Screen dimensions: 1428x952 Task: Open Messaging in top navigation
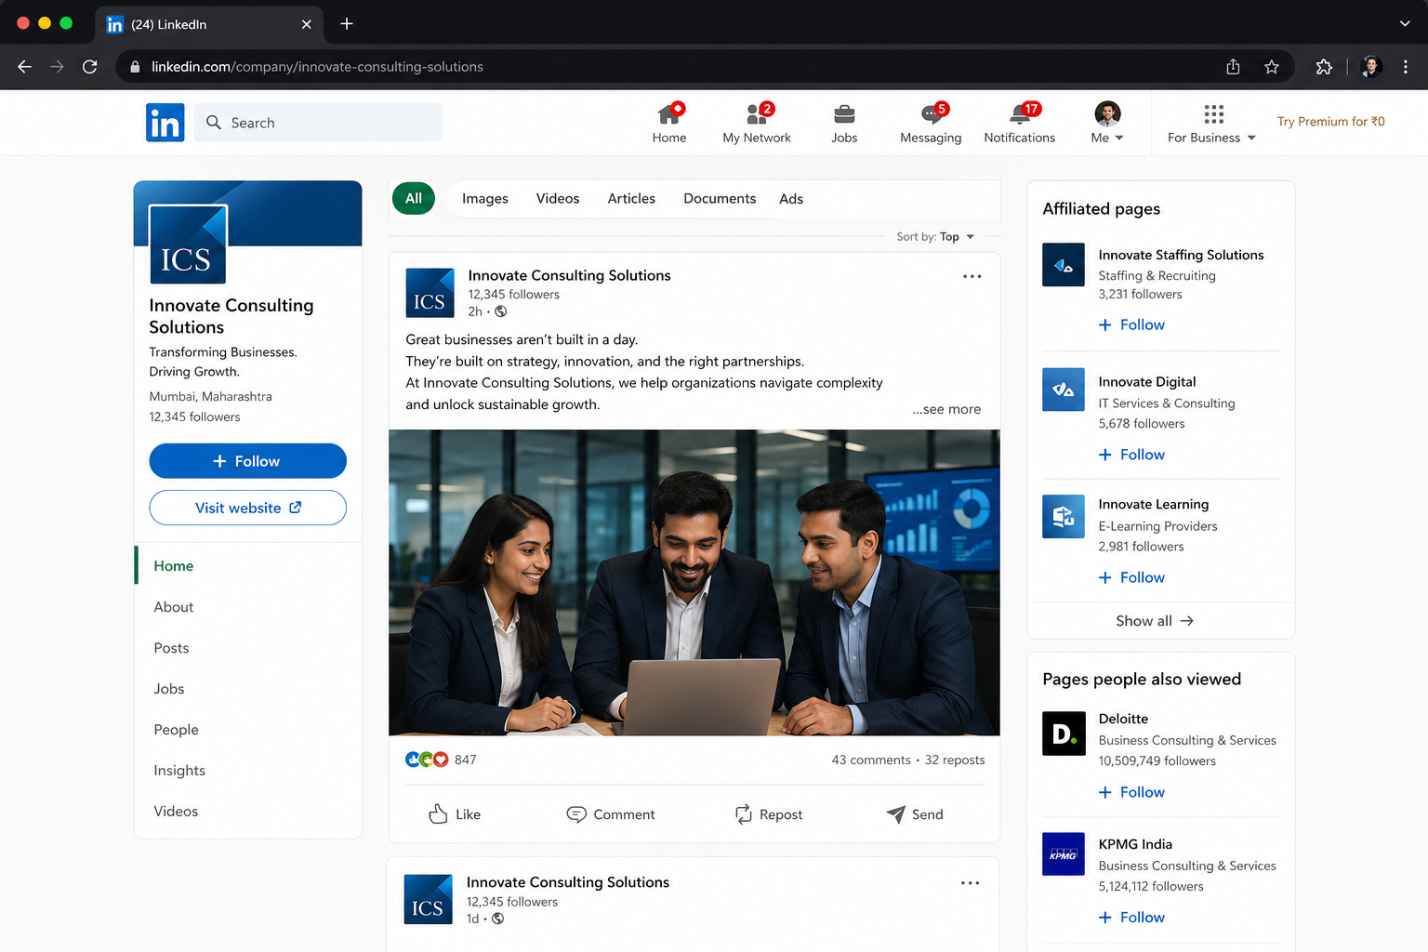point(931,124)
